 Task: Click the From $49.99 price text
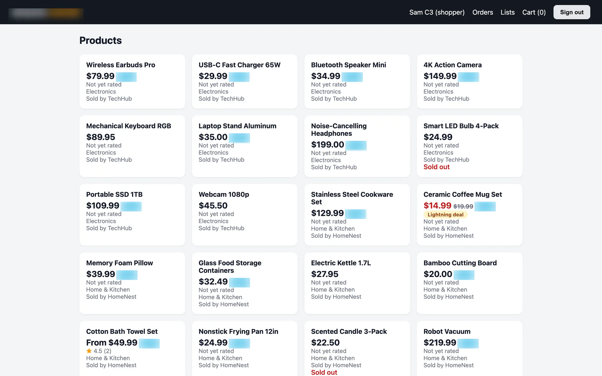pos(112,343)
